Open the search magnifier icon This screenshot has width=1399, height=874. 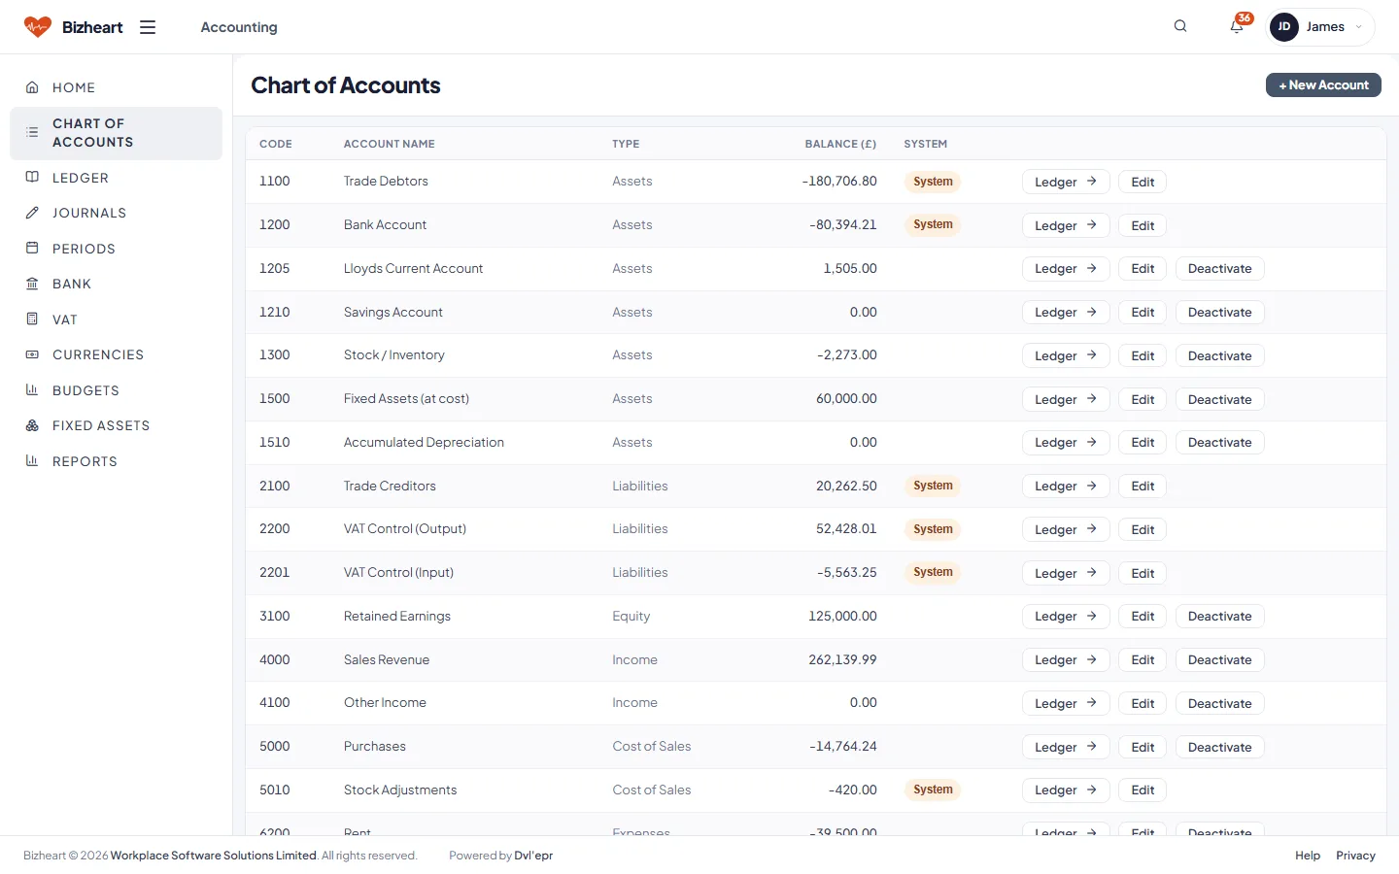(x=1180, y=26)
